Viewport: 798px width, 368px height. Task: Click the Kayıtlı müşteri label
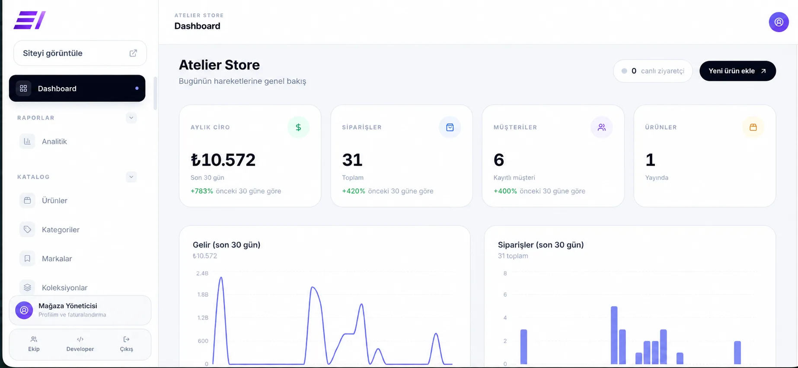514,178
